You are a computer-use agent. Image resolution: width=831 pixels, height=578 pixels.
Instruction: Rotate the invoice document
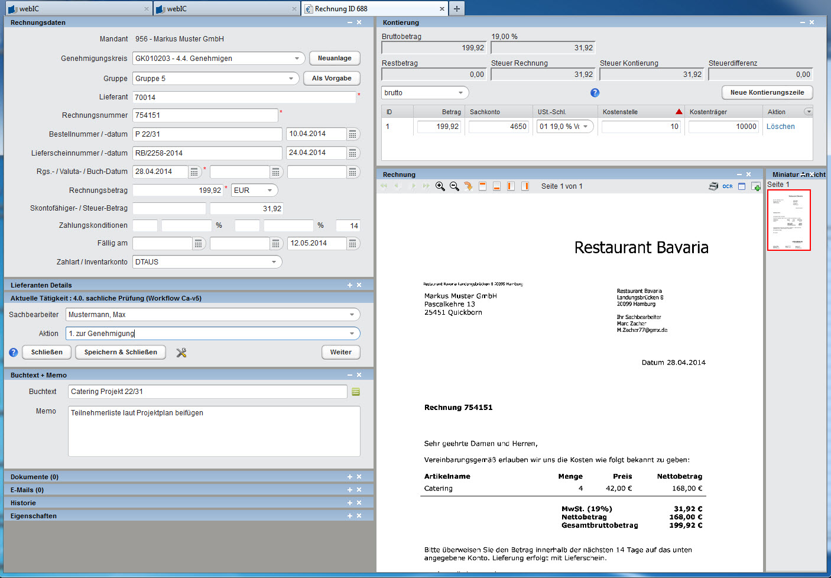[x=468, y=186]
